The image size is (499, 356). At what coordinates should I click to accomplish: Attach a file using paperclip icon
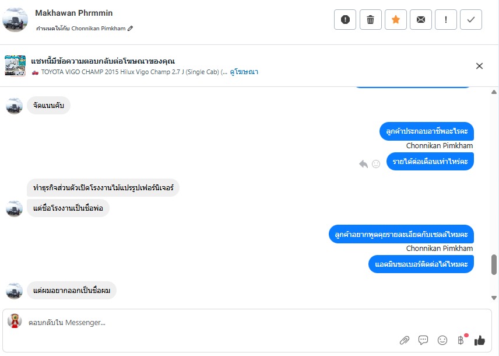tap(404, 340)
